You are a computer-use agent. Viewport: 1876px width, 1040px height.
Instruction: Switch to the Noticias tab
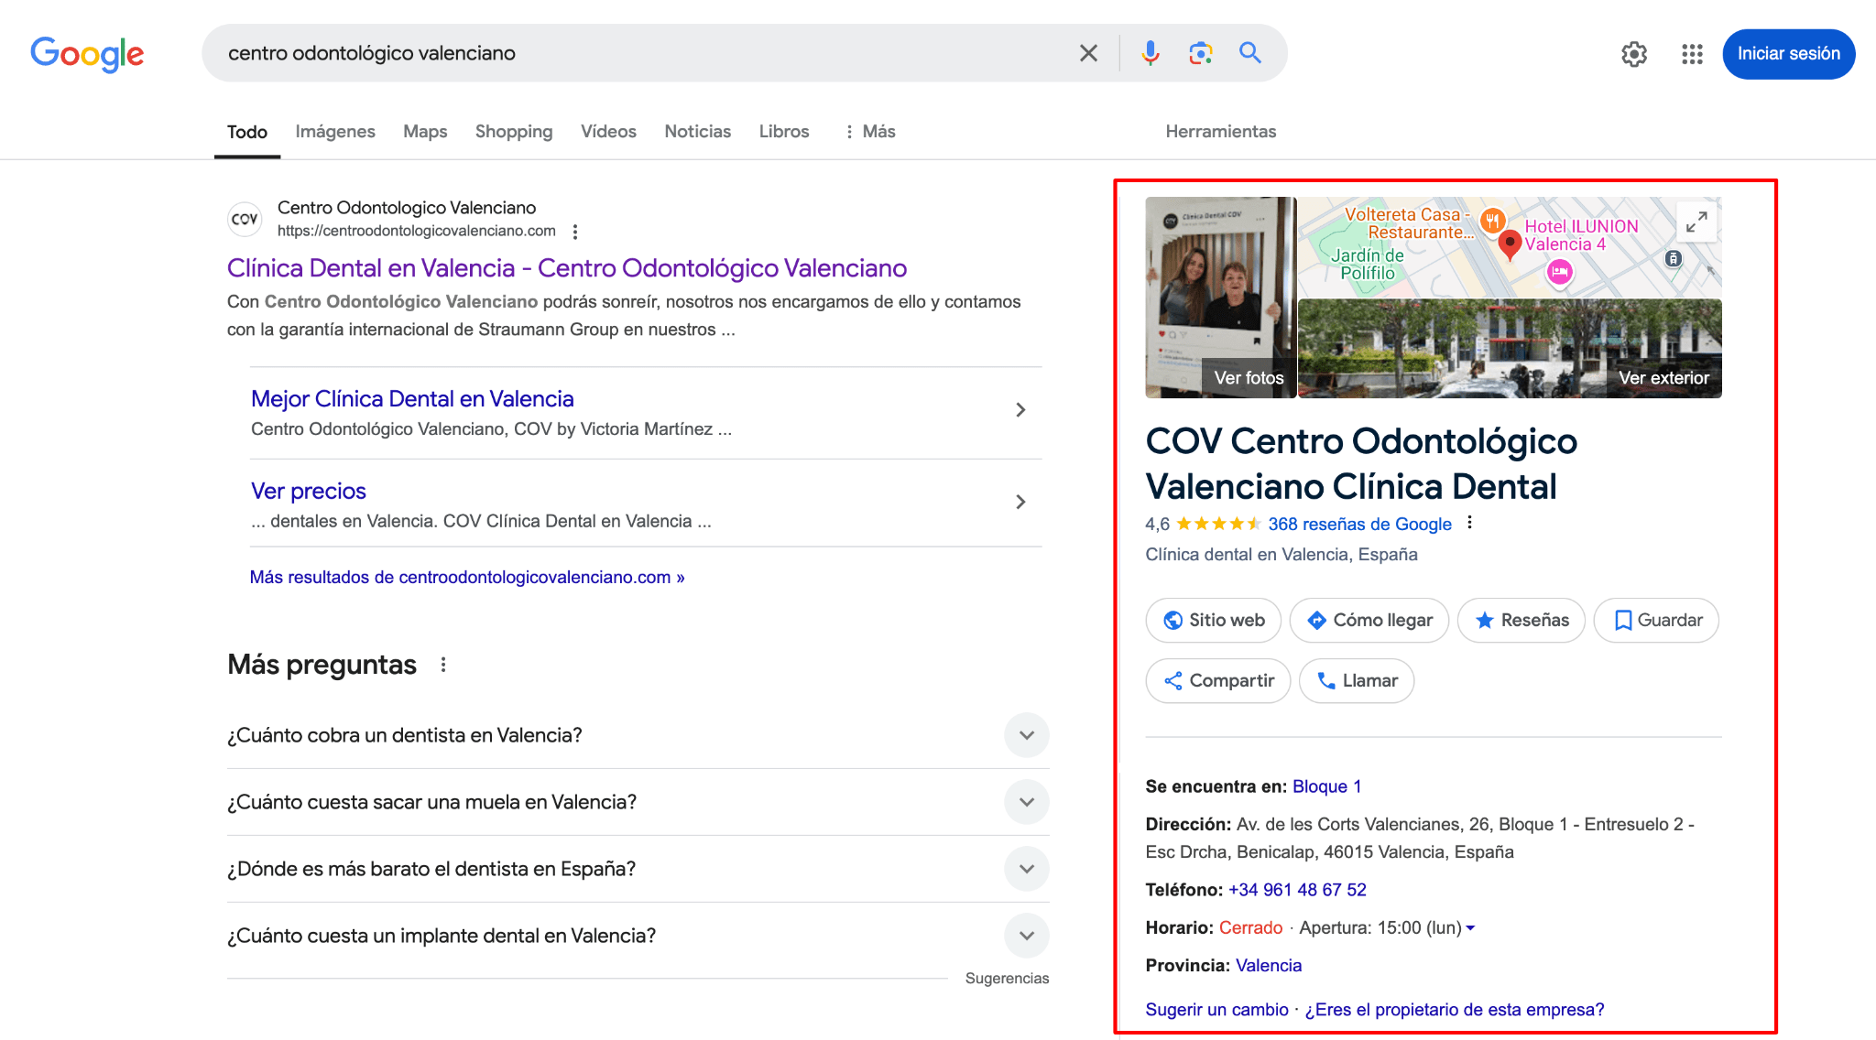(698, 132)
